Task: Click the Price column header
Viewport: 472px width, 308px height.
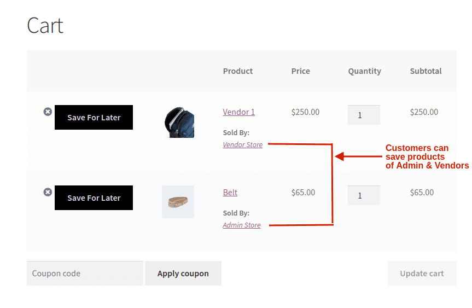Action: point(300,71)
